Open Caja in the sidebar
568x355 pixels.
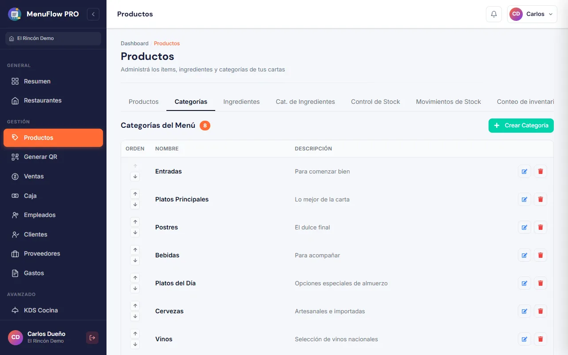click(53, 196)
